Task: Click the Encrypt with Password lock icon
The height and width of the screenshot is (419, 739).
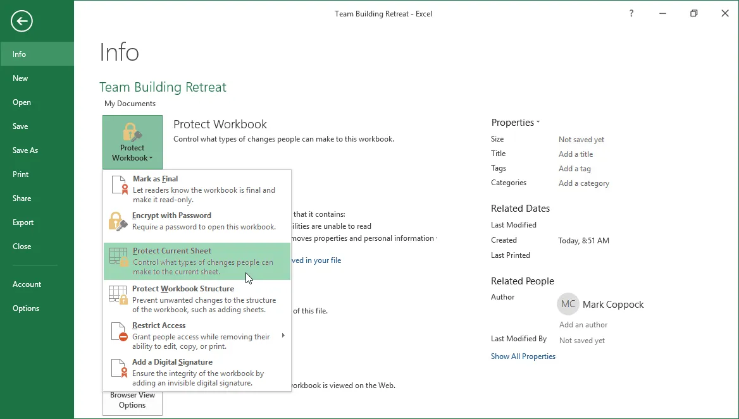Action: (118, 221)
